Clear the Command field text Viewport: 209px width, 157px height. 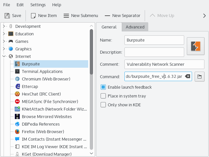pyautogui.click(x=188, y=77)
